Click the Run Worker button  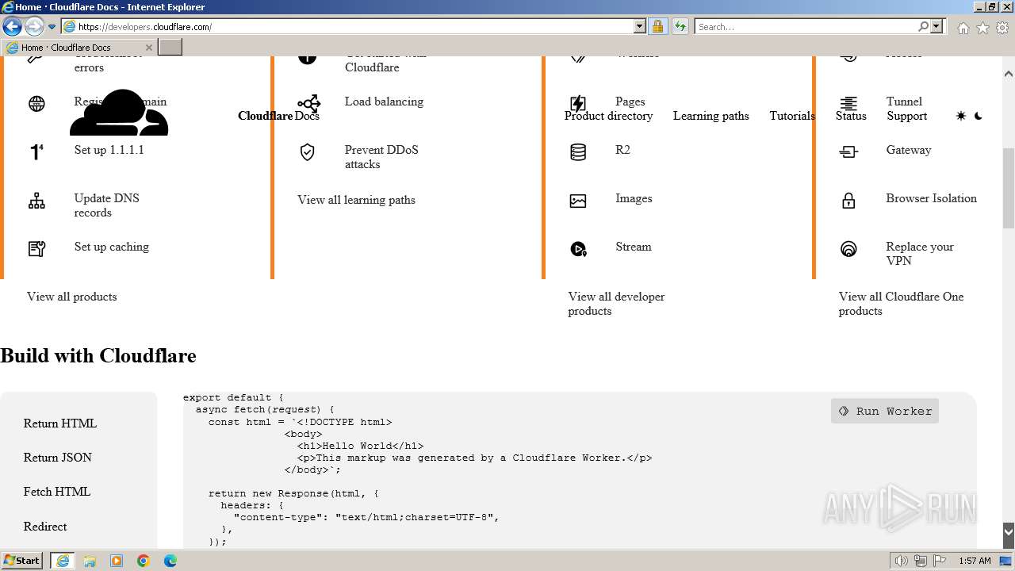(x=885, y=411)
